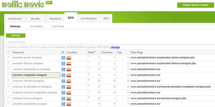
Task: Open the My Site tab
Action: (35, 19)
